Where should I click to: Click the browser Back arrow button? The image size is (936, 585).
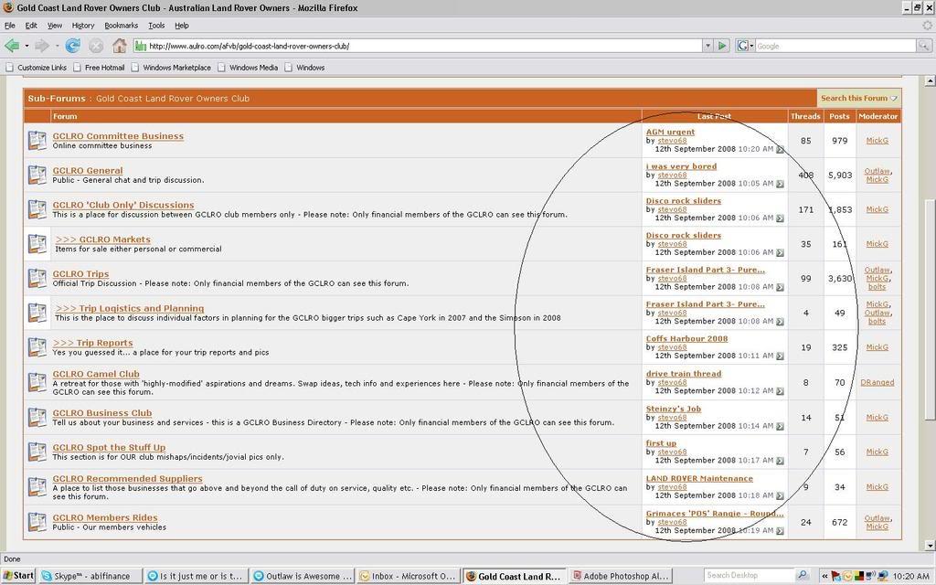[x=12, y=45]
